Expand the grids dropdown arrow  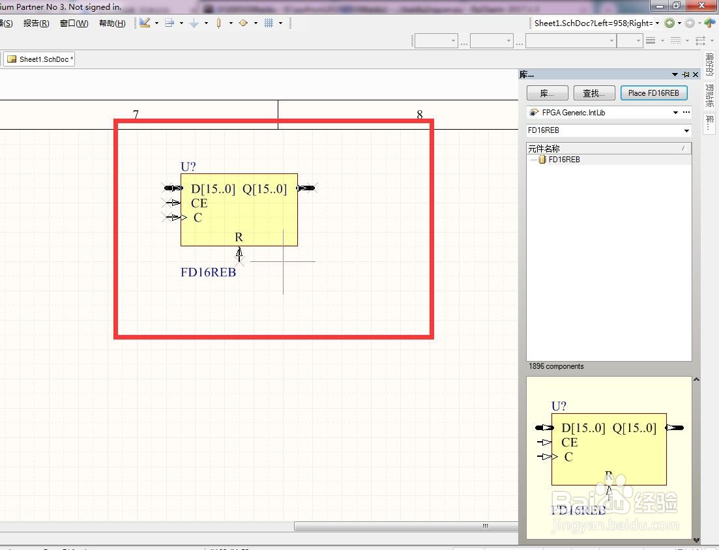pyautogui.click(x=281, y=23)
